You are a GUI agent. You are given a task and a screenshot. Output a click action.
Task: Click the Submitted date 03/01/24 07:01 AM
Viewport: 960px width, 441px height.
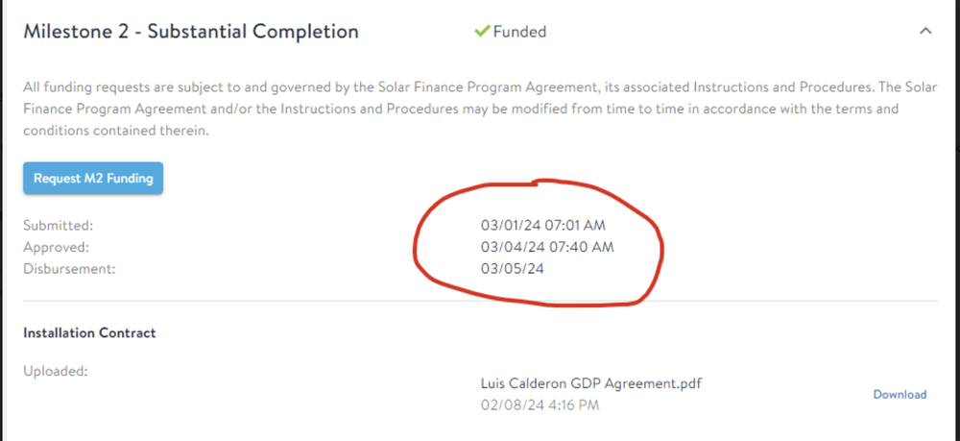tap(543, 226)
